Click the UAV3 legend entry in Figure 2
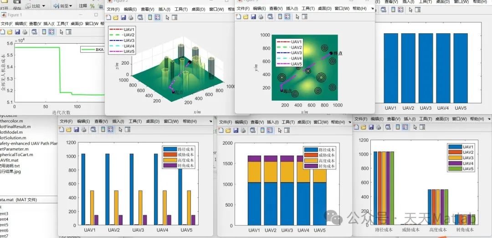Viewport: 492px width, 238px height. [x=122, y=41]
